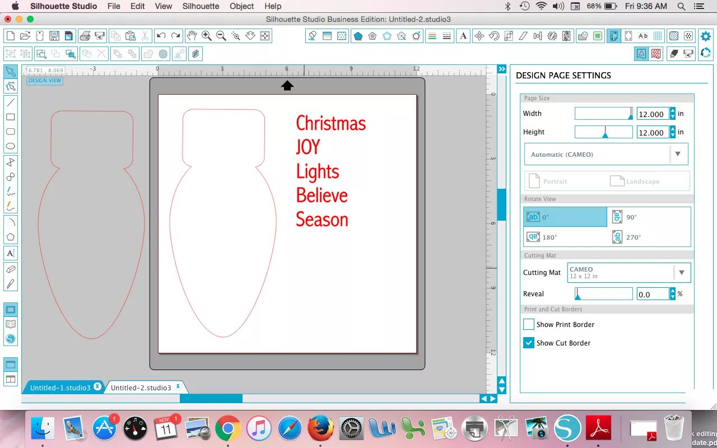Click the Width slider
Screen dimensions: 717x448
point(604,114)
